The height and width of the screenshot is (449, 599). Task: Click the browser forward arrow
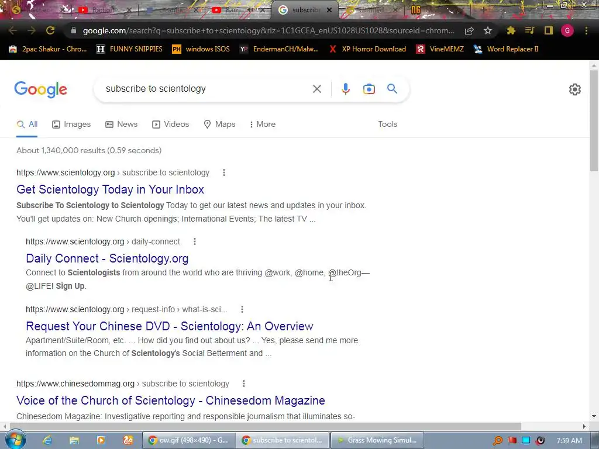32,30
